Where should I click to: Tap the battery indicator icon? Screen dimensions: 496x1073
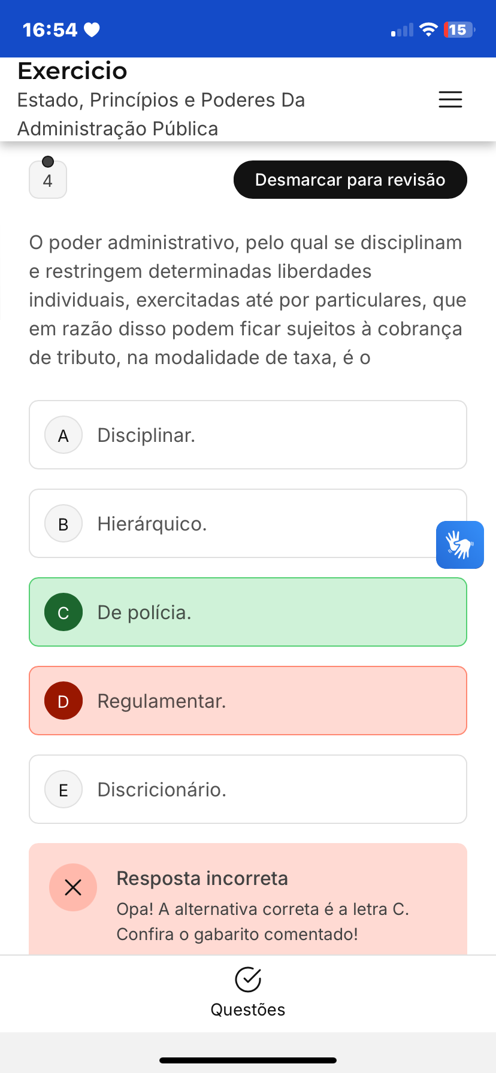(x=459, y=29)
